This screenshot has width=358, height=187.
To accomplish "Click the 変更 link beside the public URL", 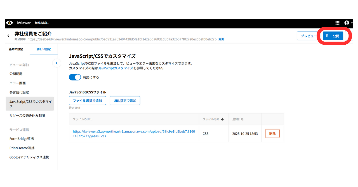I will pos(221,39).
